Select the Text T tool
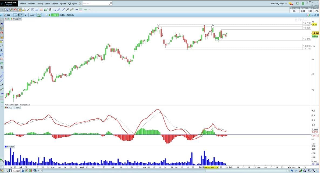Screen dimensions: 320x173 click(33, 10)
